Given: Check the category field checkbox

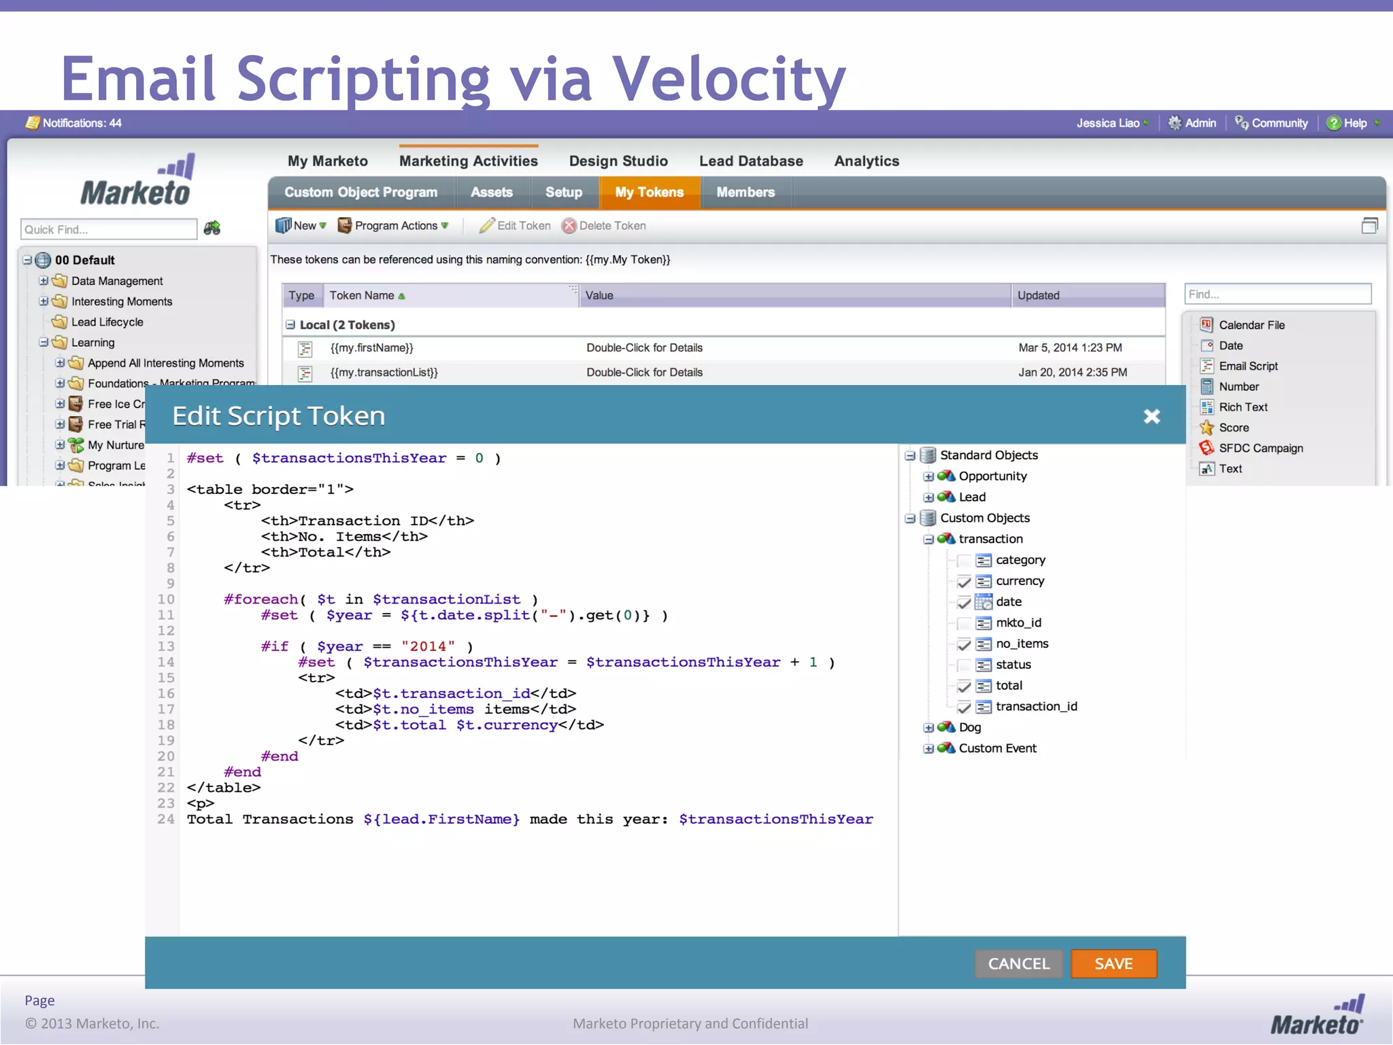Looking at the screenshot, I should (x=964, y=561).
